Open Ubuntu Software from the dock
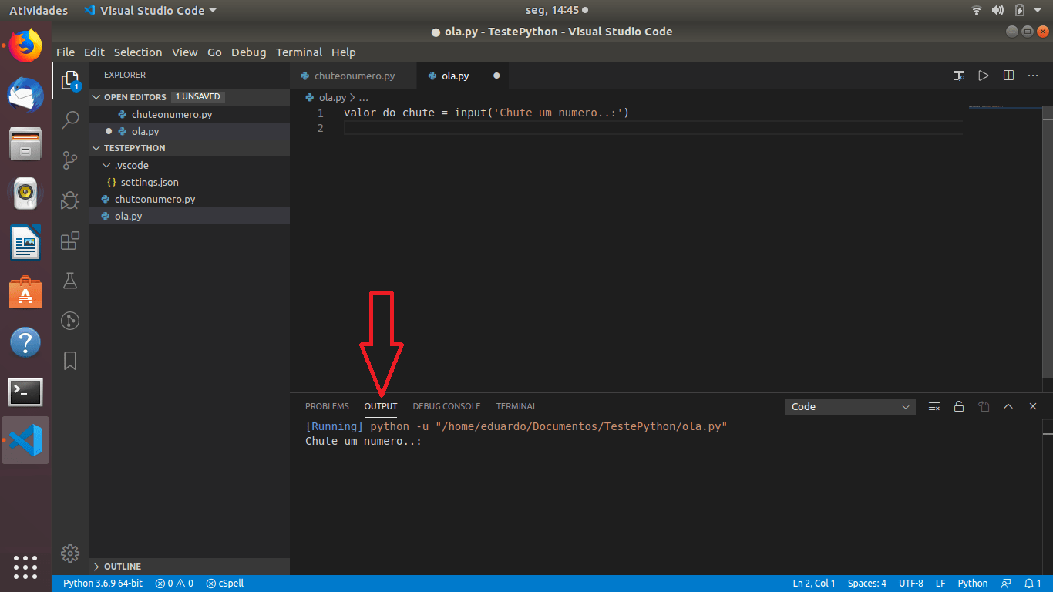 25,293
